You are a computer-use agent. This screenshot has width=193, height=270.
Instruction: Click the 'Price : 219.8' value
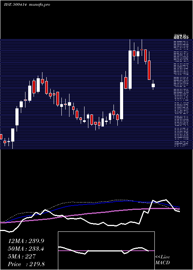(26, 264)
